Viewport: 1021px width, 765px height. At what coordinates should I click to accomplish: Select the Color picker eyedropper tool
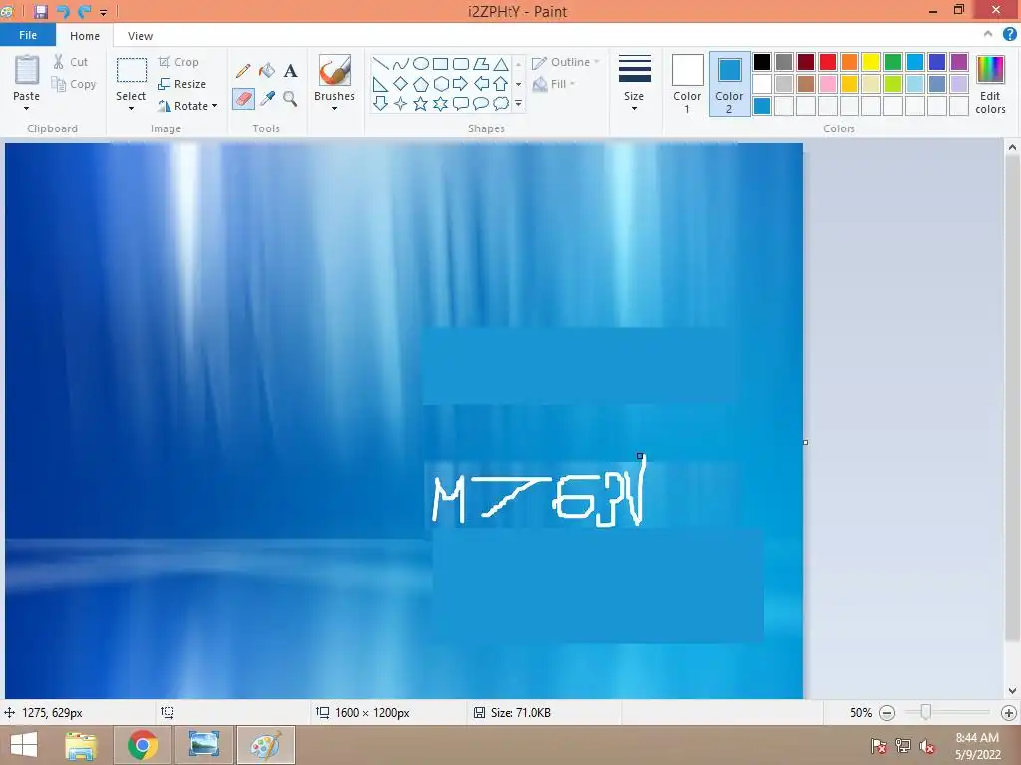point(267,99)
